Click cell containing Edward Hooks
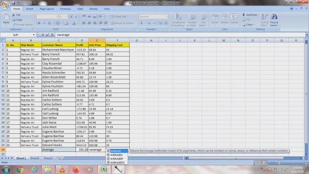Screen dimensions: 309x174 click(x=58, y=145)
